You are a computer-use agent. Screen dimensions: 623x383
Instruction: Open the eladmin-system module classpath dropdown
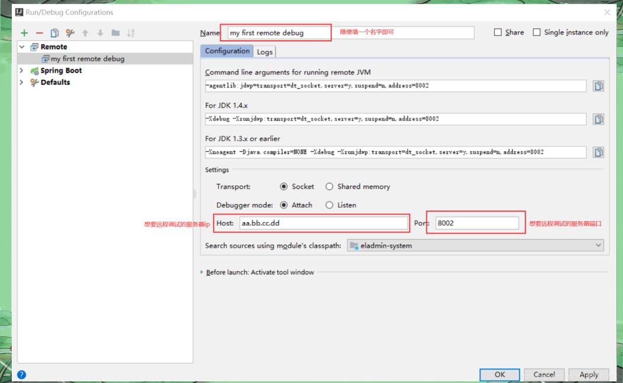475,245
